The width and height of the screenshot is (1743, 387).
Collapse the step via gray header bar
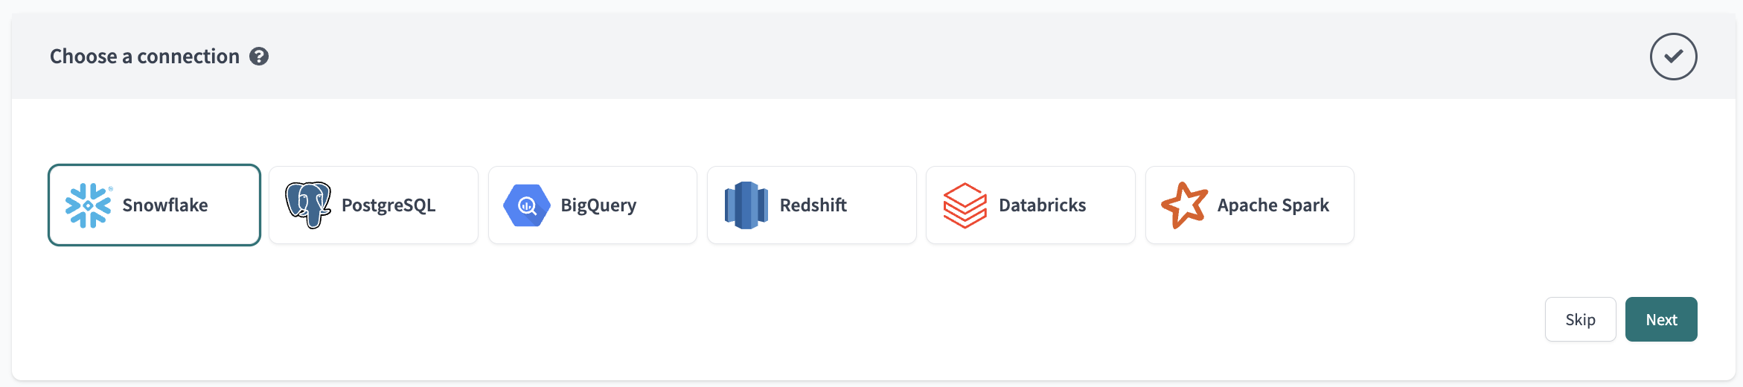click(893, 57)
